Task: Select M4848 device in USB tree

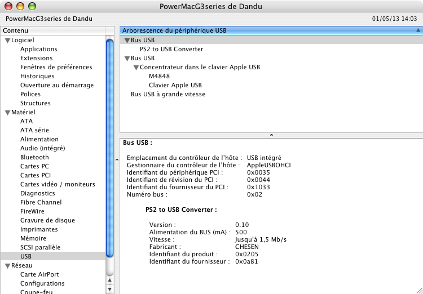Action: coord(159,76)
